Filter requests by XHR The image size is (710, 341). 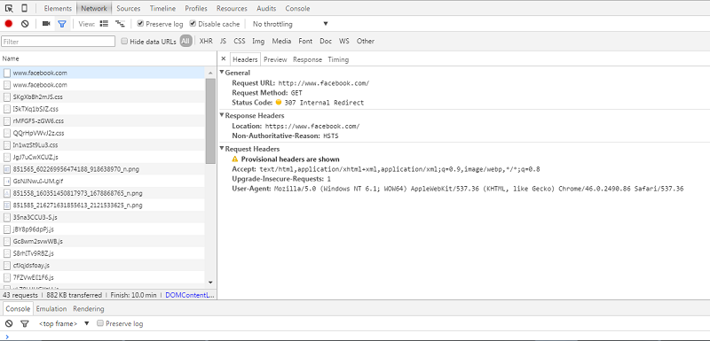[x=206, y=41]
